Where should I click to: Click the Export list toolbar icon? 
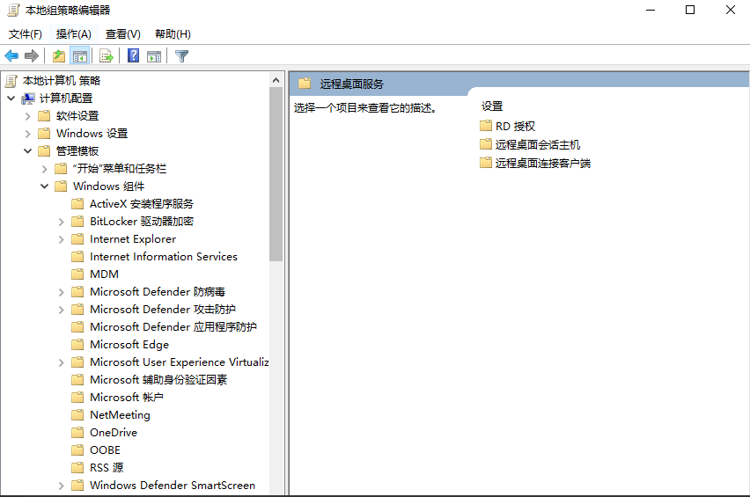click(107, 56)
